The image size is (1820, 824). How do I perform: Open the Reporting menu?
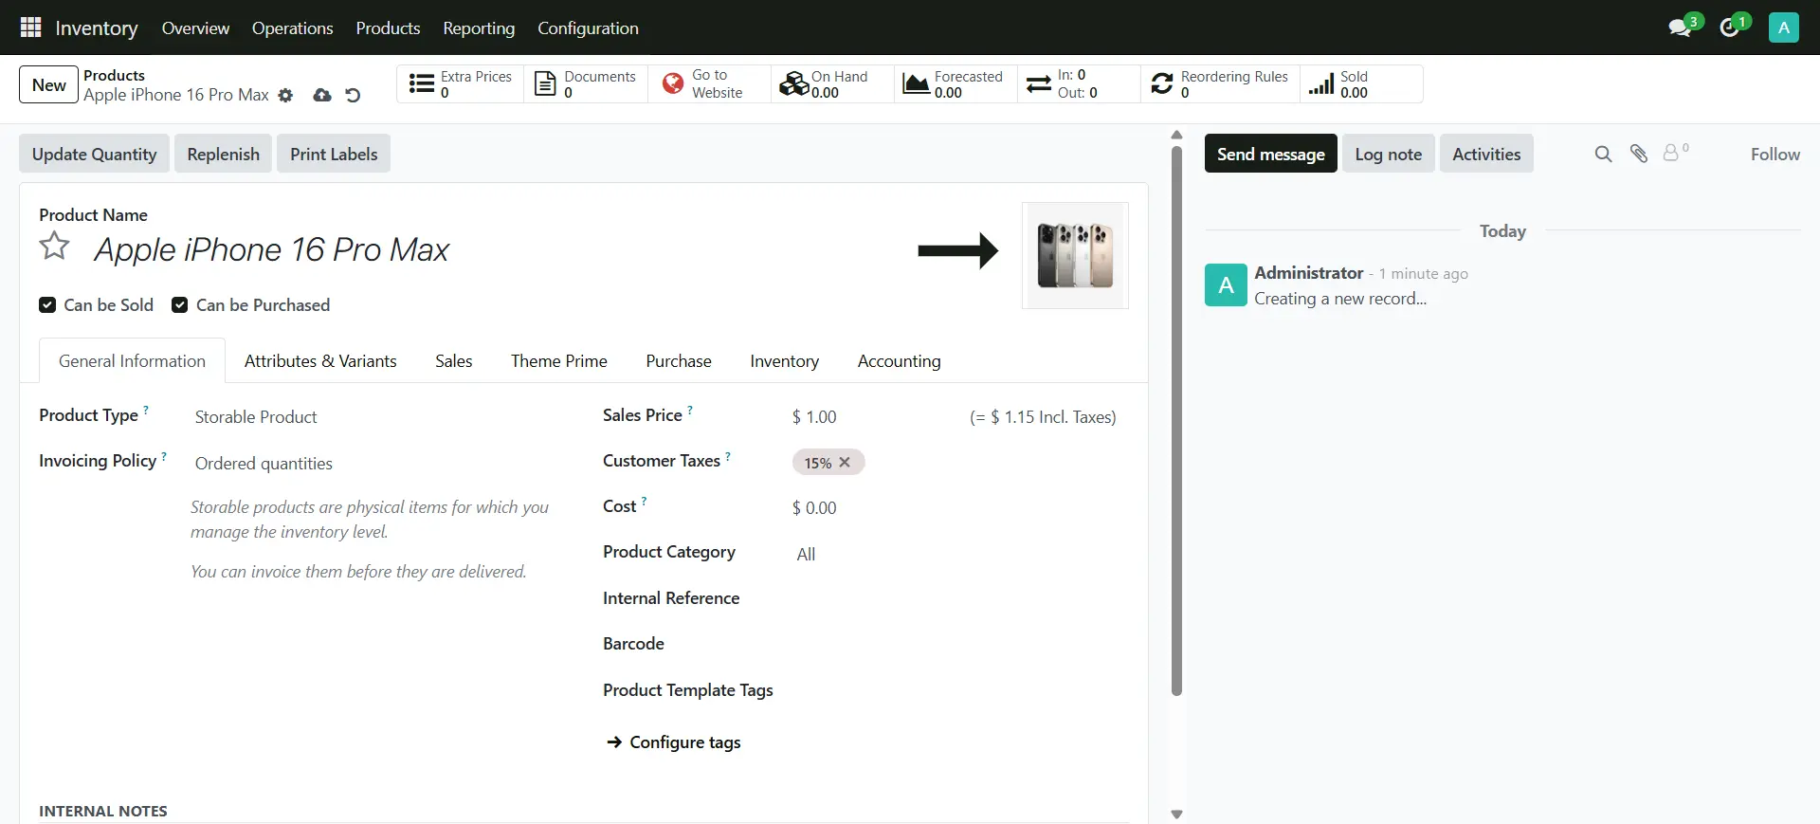click(x=479, y=28)
